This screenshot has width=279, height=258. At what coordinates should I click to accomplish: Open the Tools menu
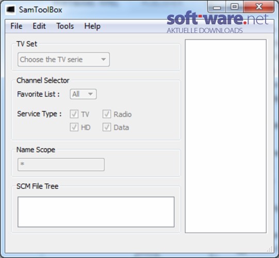coord(65,26)
